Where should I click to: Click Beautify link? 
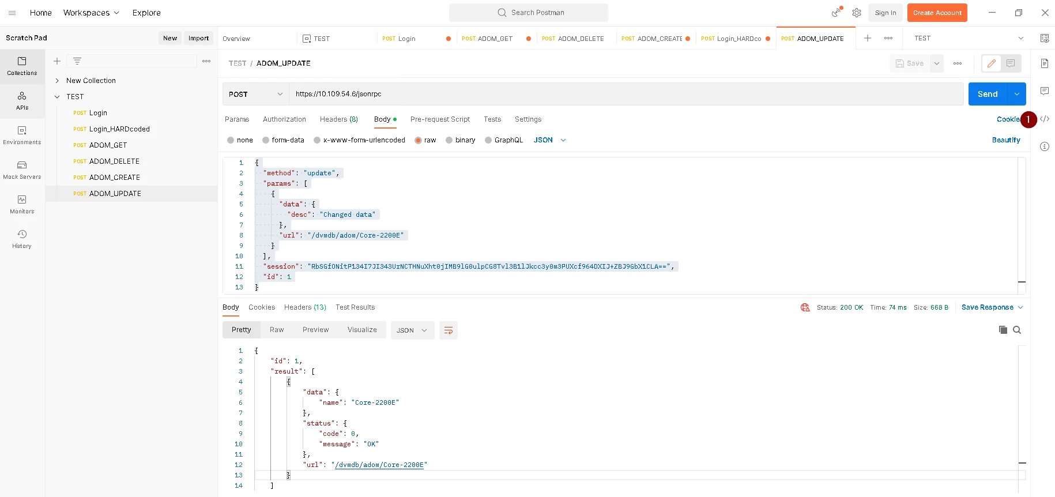click(1006, 140)
